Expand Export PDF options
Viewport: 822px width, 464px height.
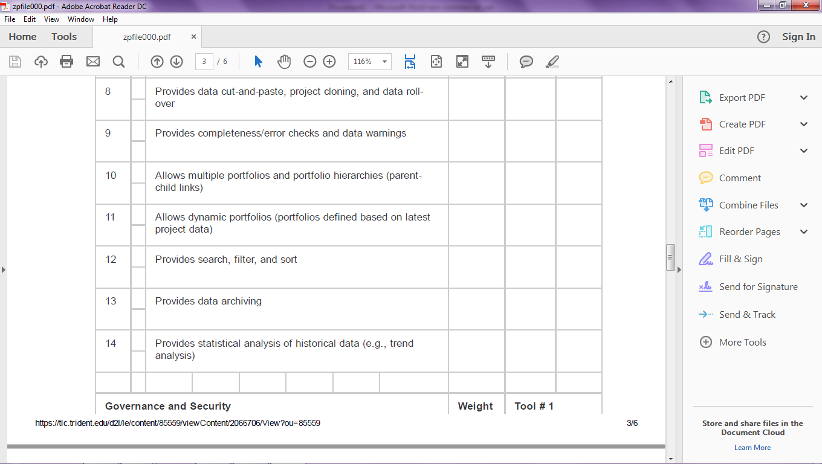(x=804, y=97)
